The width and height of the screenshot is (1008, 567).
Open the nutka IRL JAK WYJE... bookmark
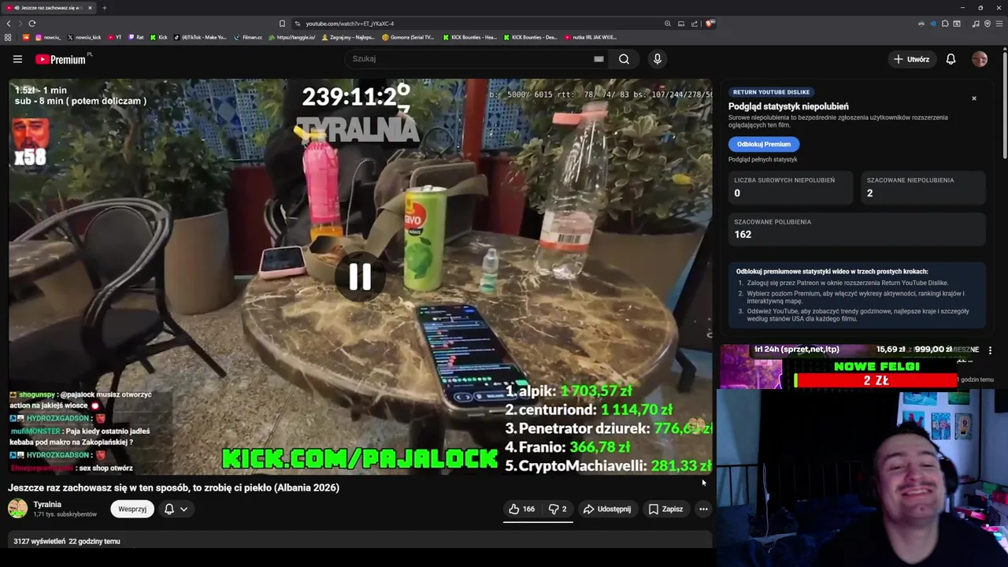(x=590, y=37)
